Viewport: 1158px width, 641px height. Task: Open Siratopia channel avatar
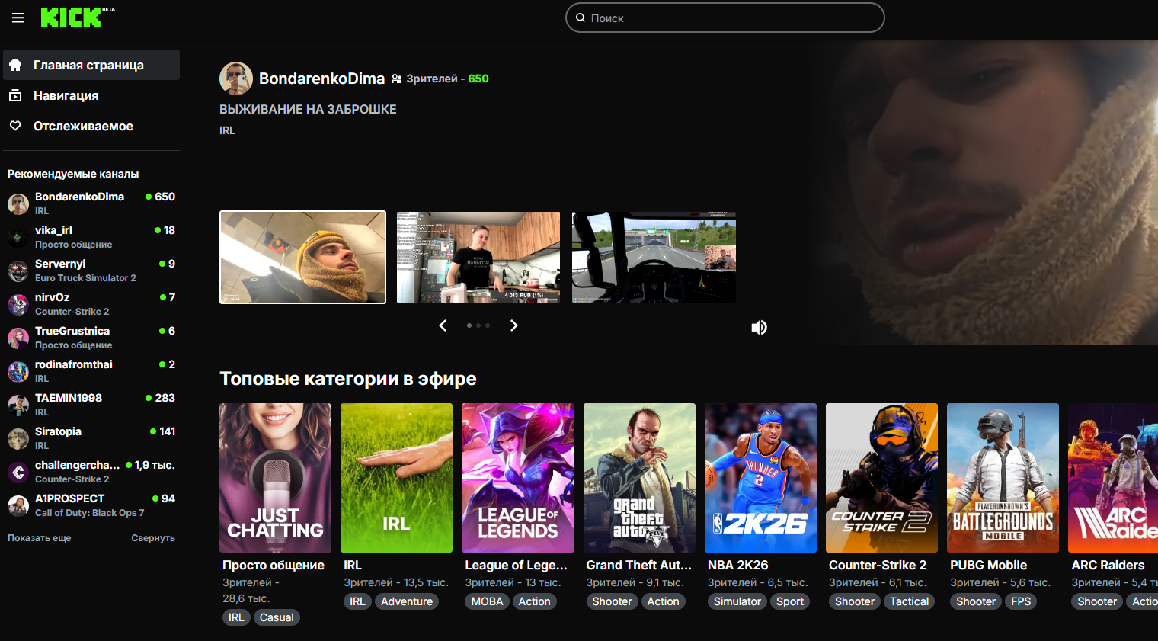(18, 438)
